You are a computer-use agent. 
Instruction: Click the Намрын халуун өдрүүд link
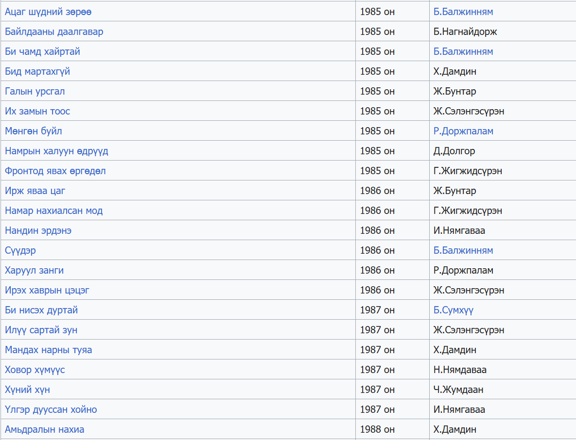(x=56, y=151)
